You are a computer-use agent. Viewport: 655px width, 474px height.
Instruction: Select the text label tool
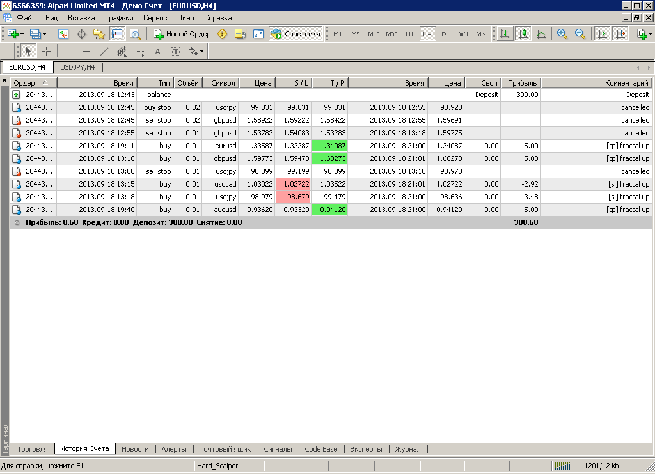click(x=157, y=51)
